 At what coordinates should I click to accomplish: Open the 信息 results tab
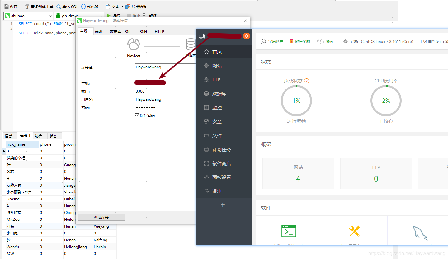click(10, 136)
